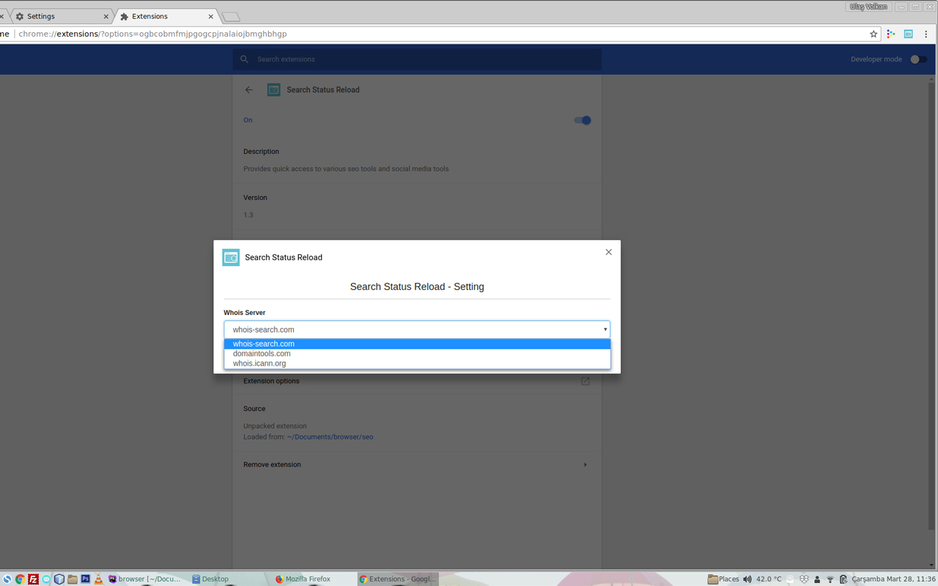Launch FileZilla from the taskbar
Screen dimensions: 938x586
[x=32, y=579]
